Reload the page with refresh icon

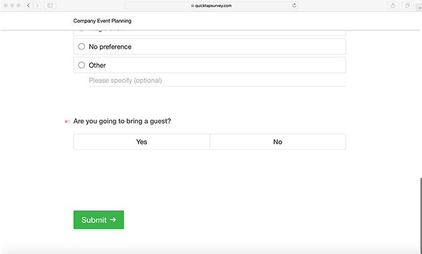click(x=294, y=5)
